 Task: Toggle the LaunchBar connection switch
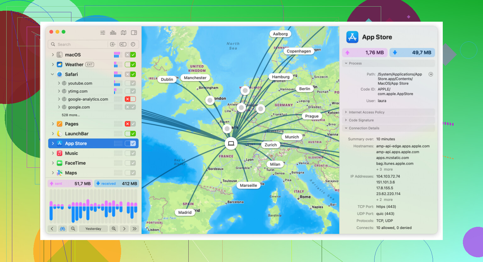pos(130,134)
